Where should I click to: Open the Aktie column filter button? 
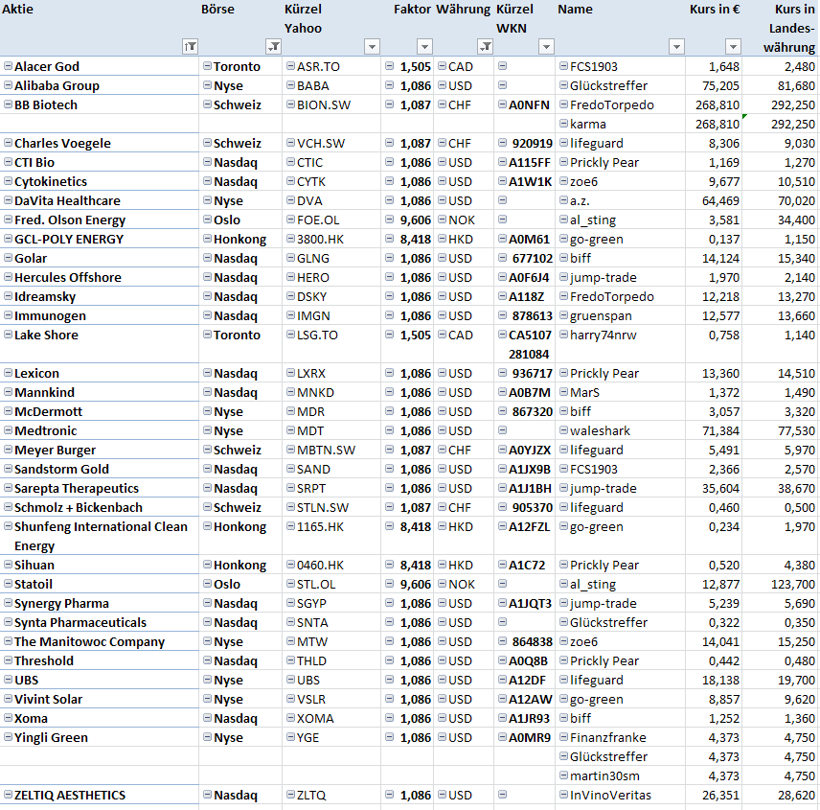189,46
